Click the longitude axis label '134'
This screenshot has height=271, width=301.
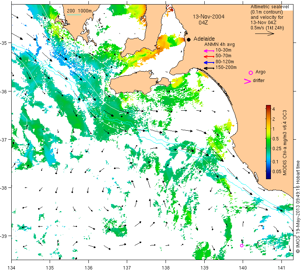pyautogui.click(x=12, y=268)
